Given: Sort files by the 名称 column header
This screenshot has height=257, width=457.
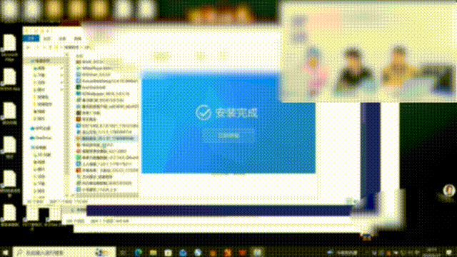Looking at the screenshot, I should coord(79,56).
